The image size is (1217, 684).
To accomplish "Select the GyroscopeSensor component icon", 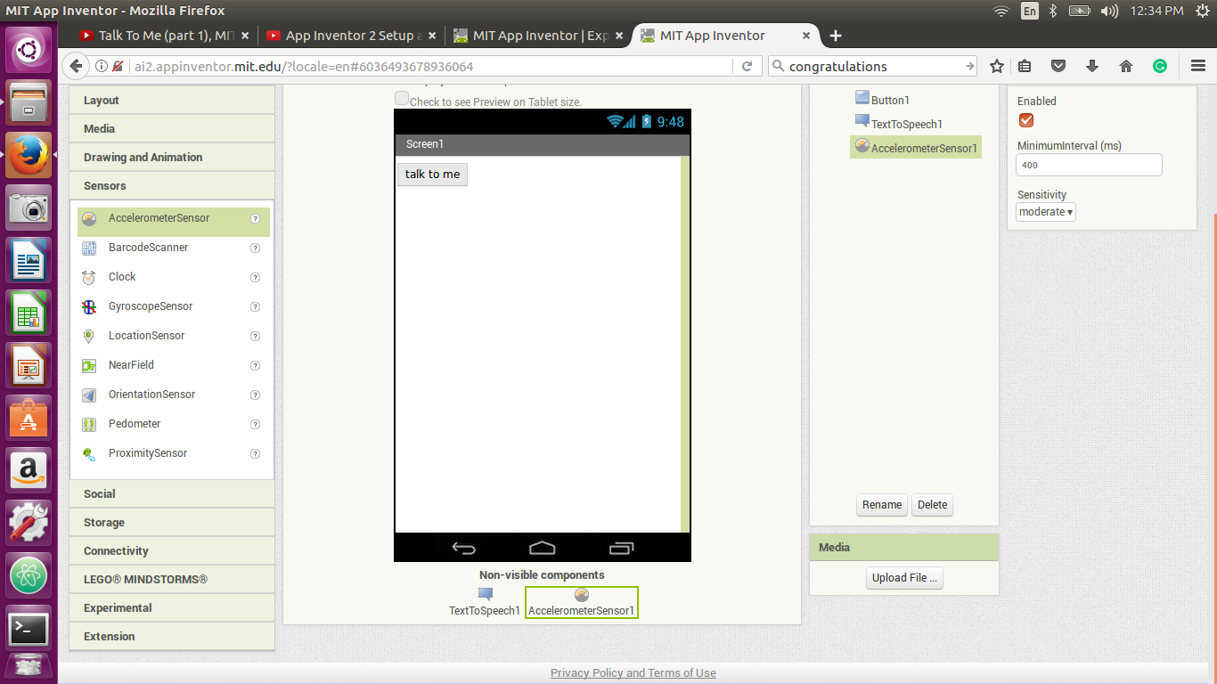I will 88,306.
